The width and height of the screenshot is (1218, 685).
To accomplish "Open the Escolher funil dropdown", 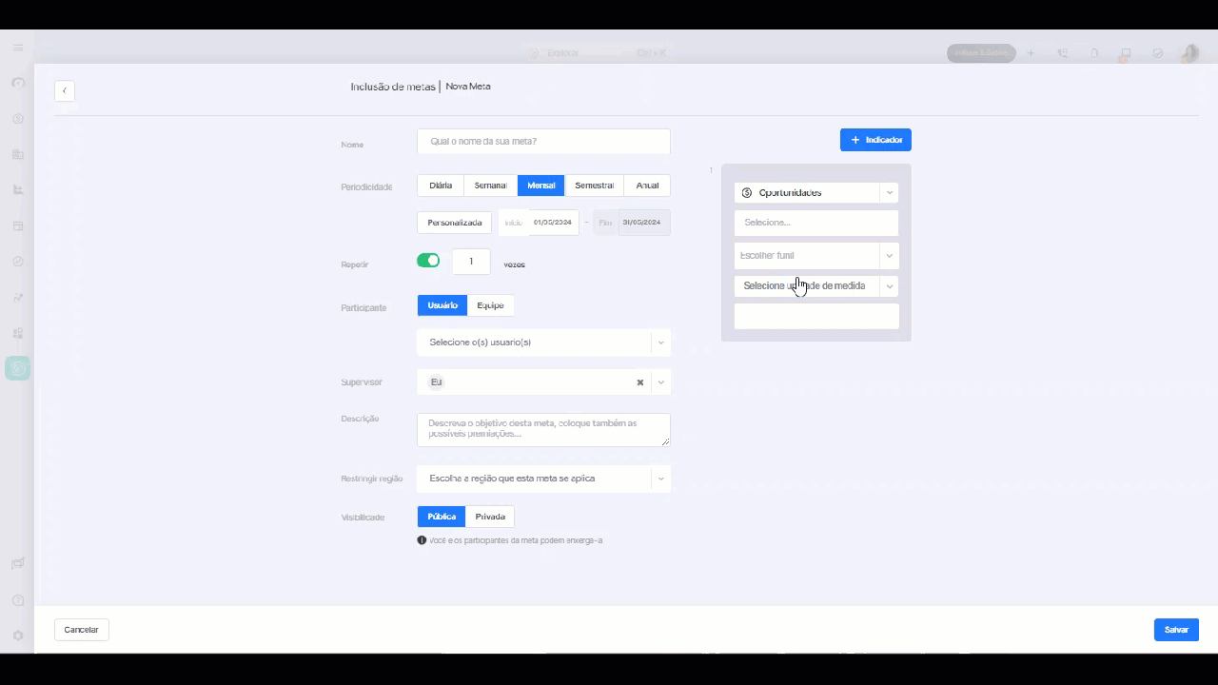I will (816, 255).
